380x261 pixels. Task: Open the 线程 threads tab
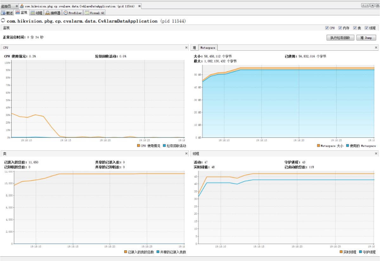(36, 13)
